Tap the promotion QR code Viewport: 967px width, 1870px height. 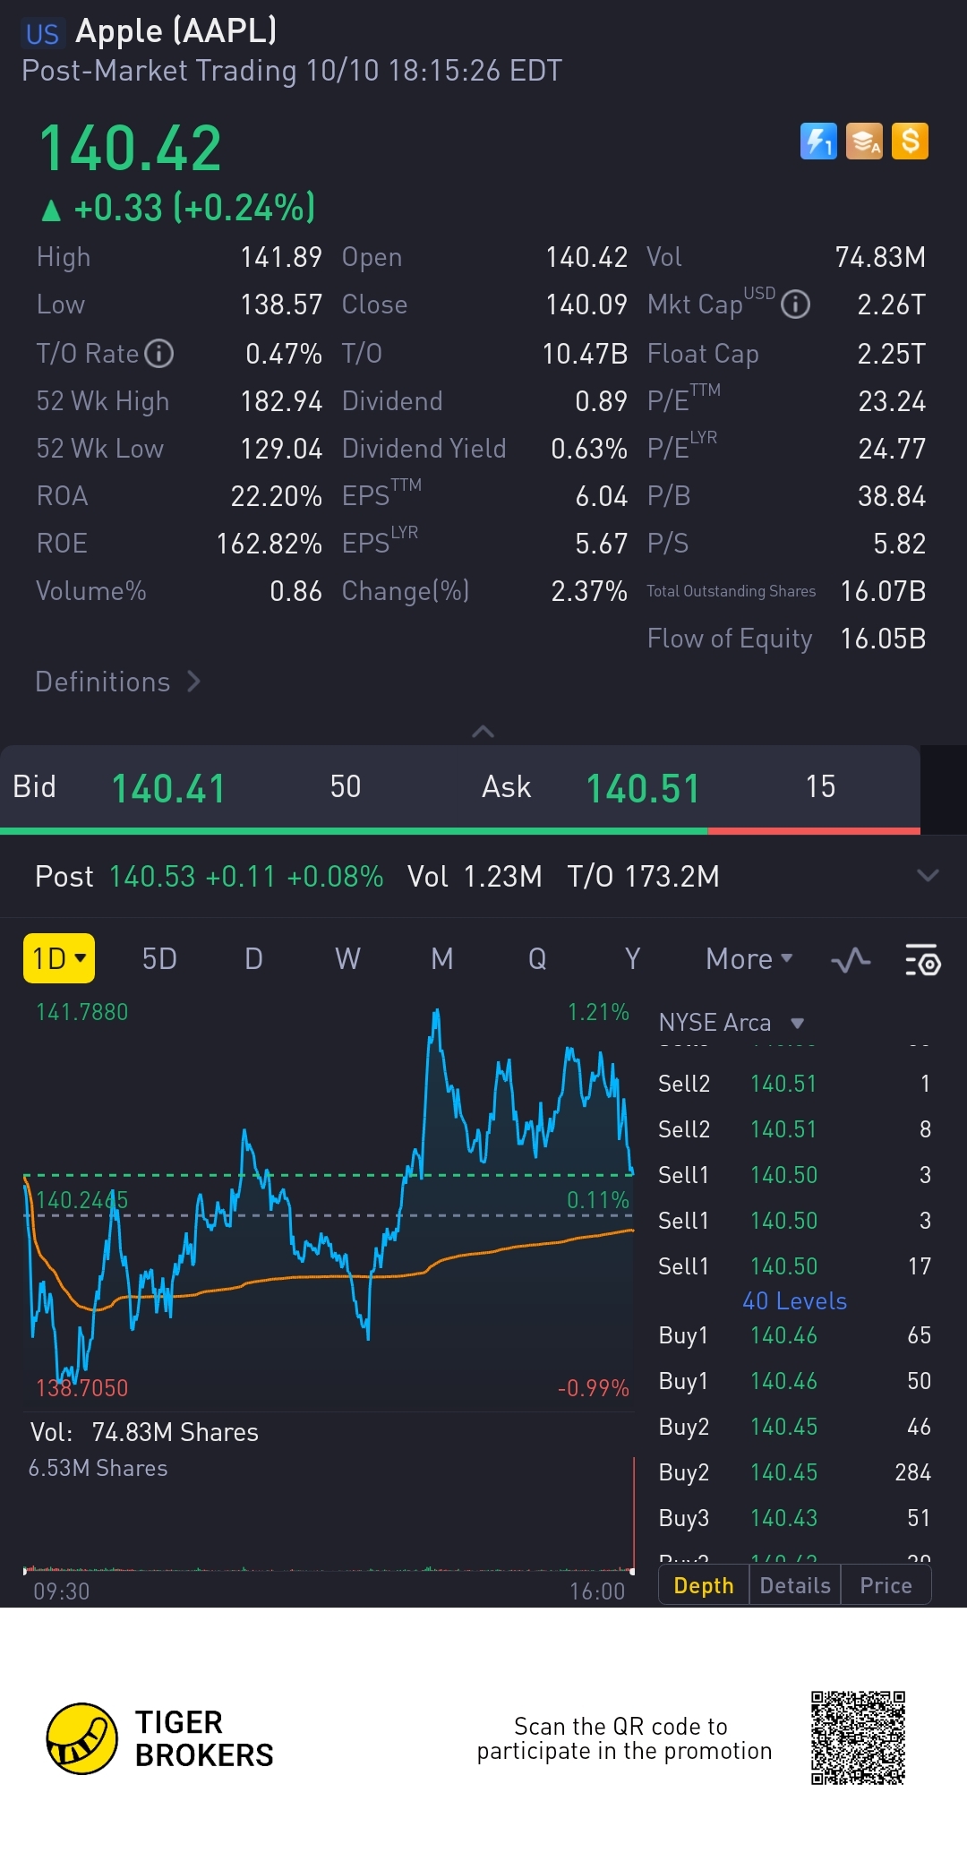pos(858,1737)
